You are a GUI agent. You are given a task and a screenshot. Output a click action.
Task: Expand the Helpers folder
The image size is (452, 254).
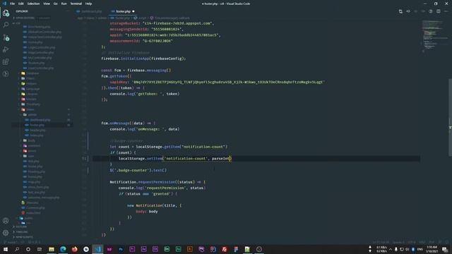coord(31,83)
